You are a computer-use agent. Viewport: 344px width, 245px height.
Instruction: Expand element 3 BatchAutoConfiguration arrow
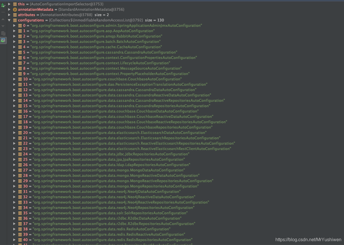pos(14,42)
